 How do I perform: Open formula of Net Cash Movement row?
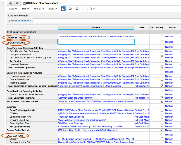96,127
